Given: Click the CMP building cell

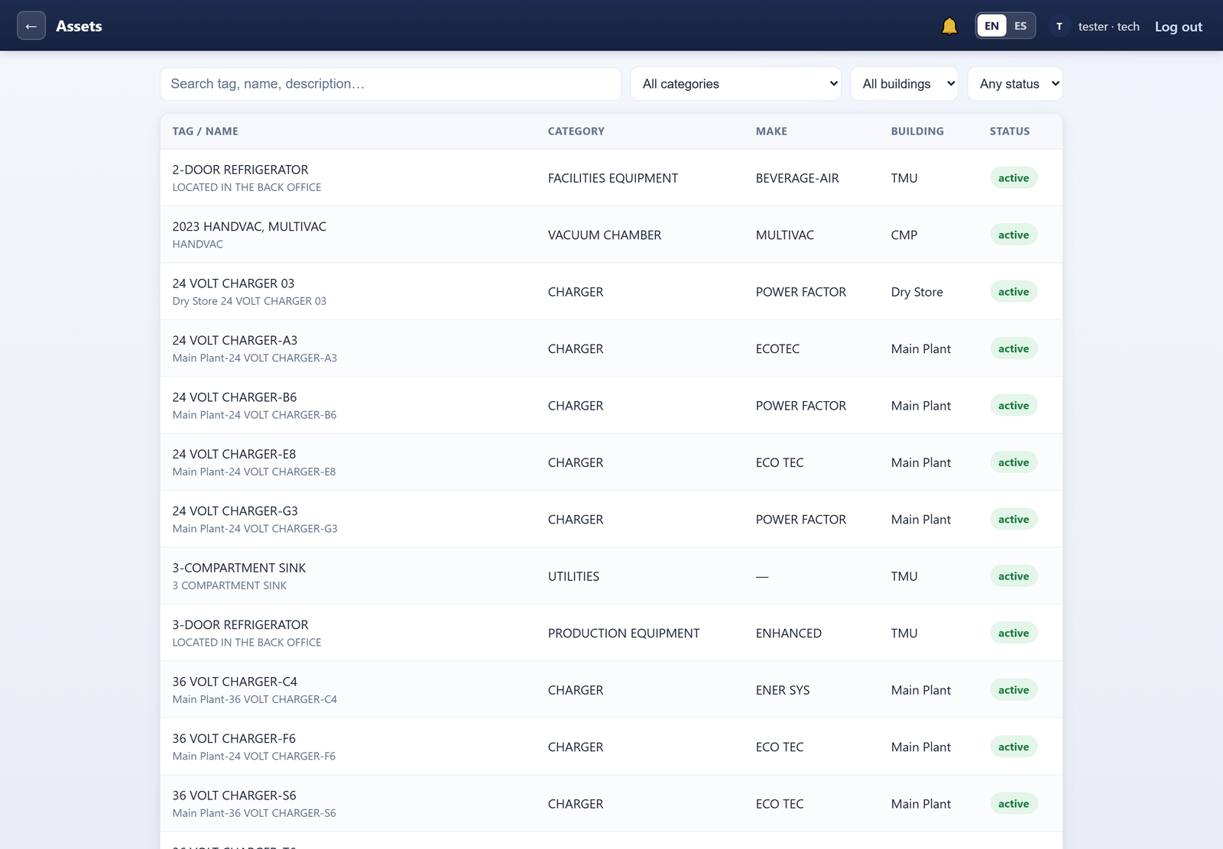Looking at the screenshot, I should pos(904,235).
